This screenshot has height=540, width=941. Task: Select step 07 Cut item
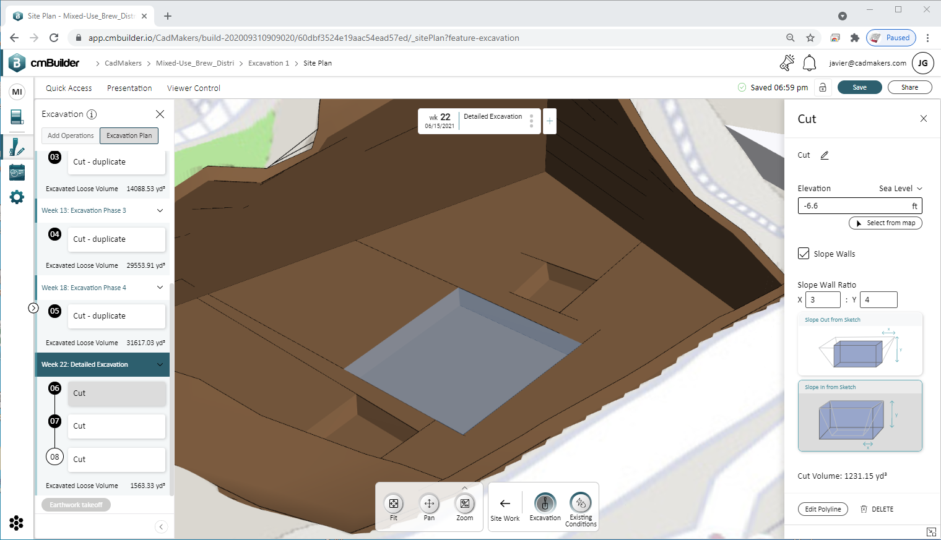pyautogui.click(x=116, y=426)
